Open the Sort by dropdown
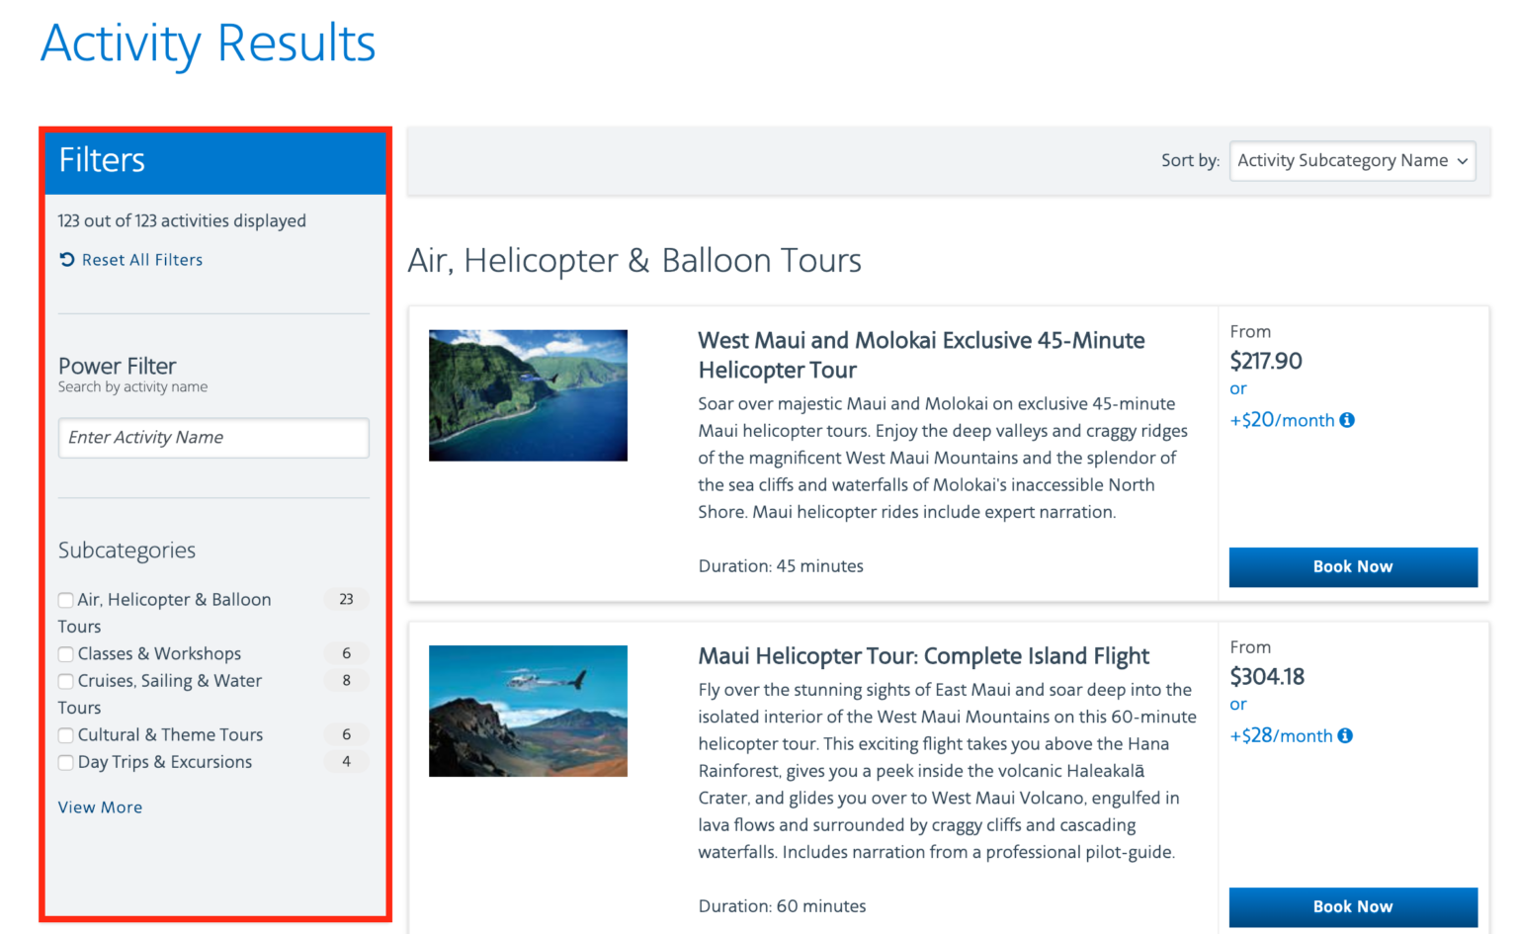Screen dimensions: 1518x934 (x=1352, y=160)
